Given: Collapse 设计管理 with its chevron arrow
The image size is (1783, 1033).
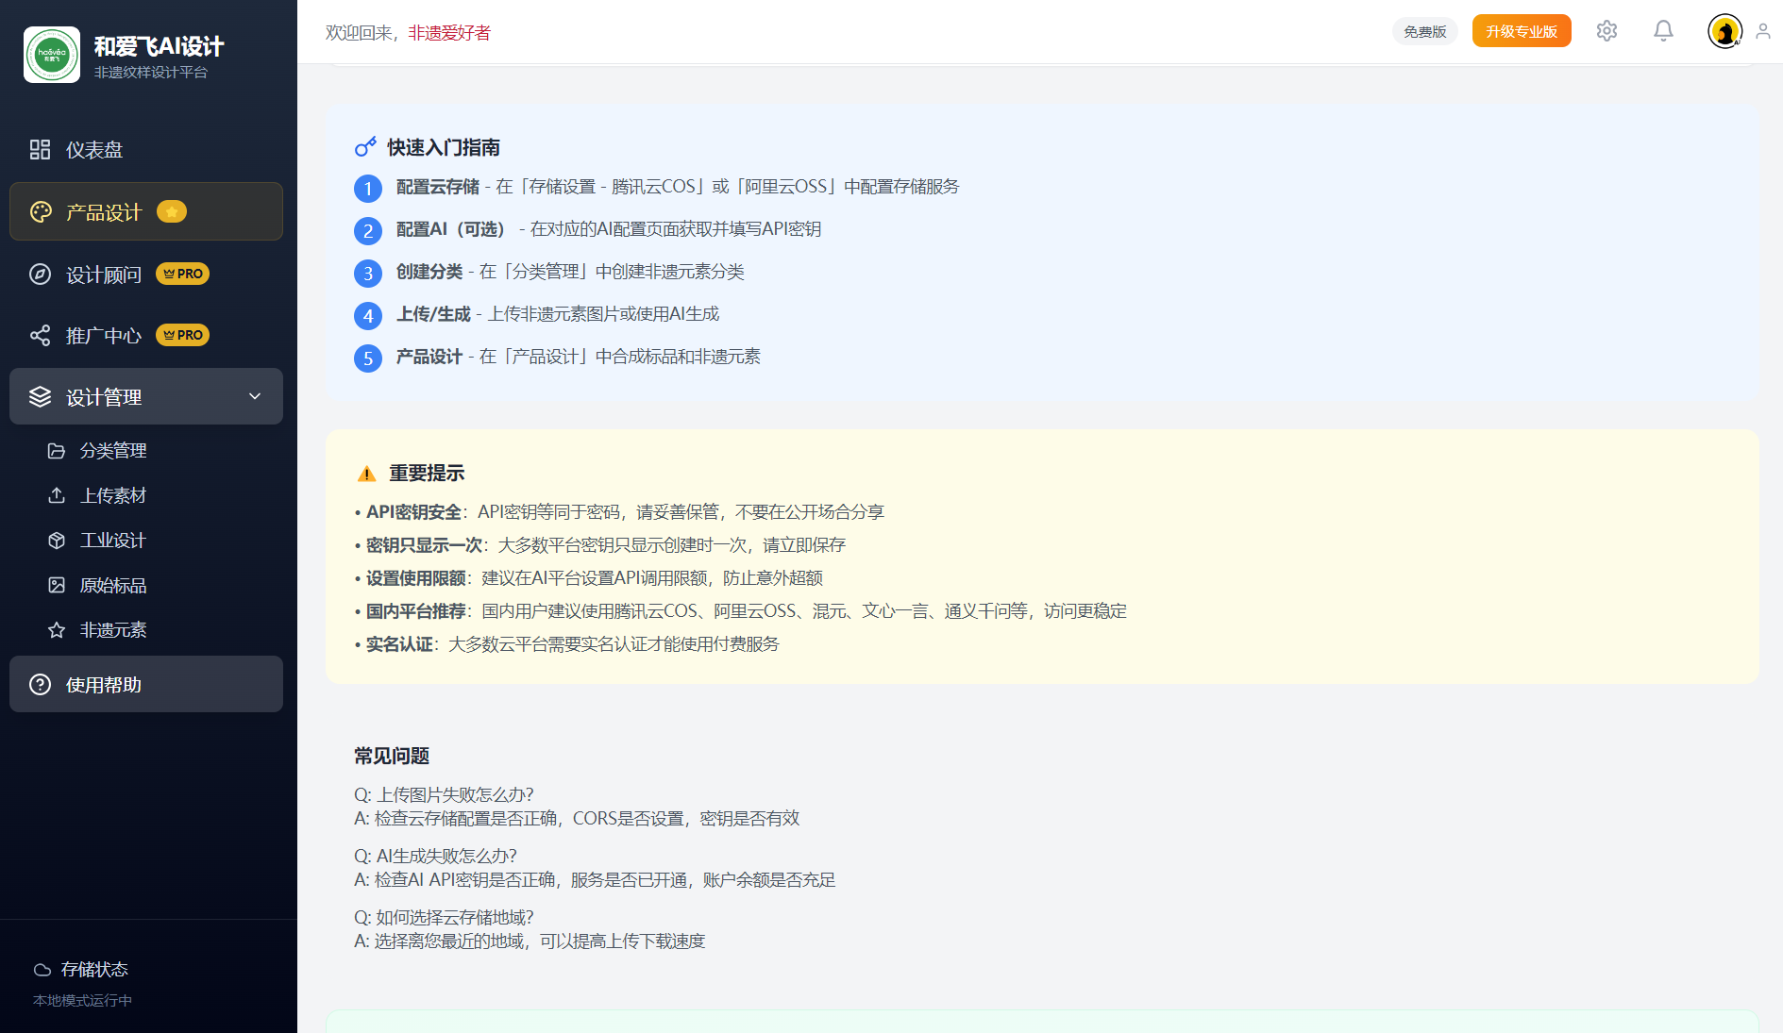Looking at the screenshot, I should pyautogui.click(x=255, y=396).
